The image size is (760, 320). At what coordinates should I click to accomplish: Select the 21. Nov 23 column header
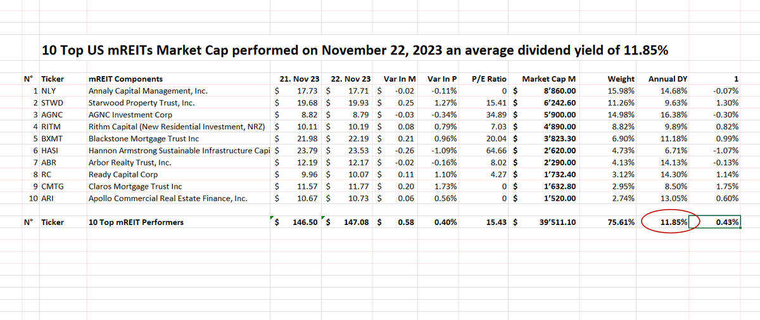[x=299, y=79]
